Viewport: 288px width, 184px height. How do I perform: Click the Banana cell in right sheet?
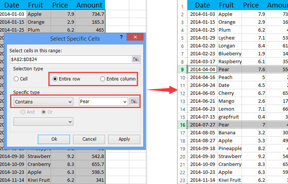(x=229, y=132)
